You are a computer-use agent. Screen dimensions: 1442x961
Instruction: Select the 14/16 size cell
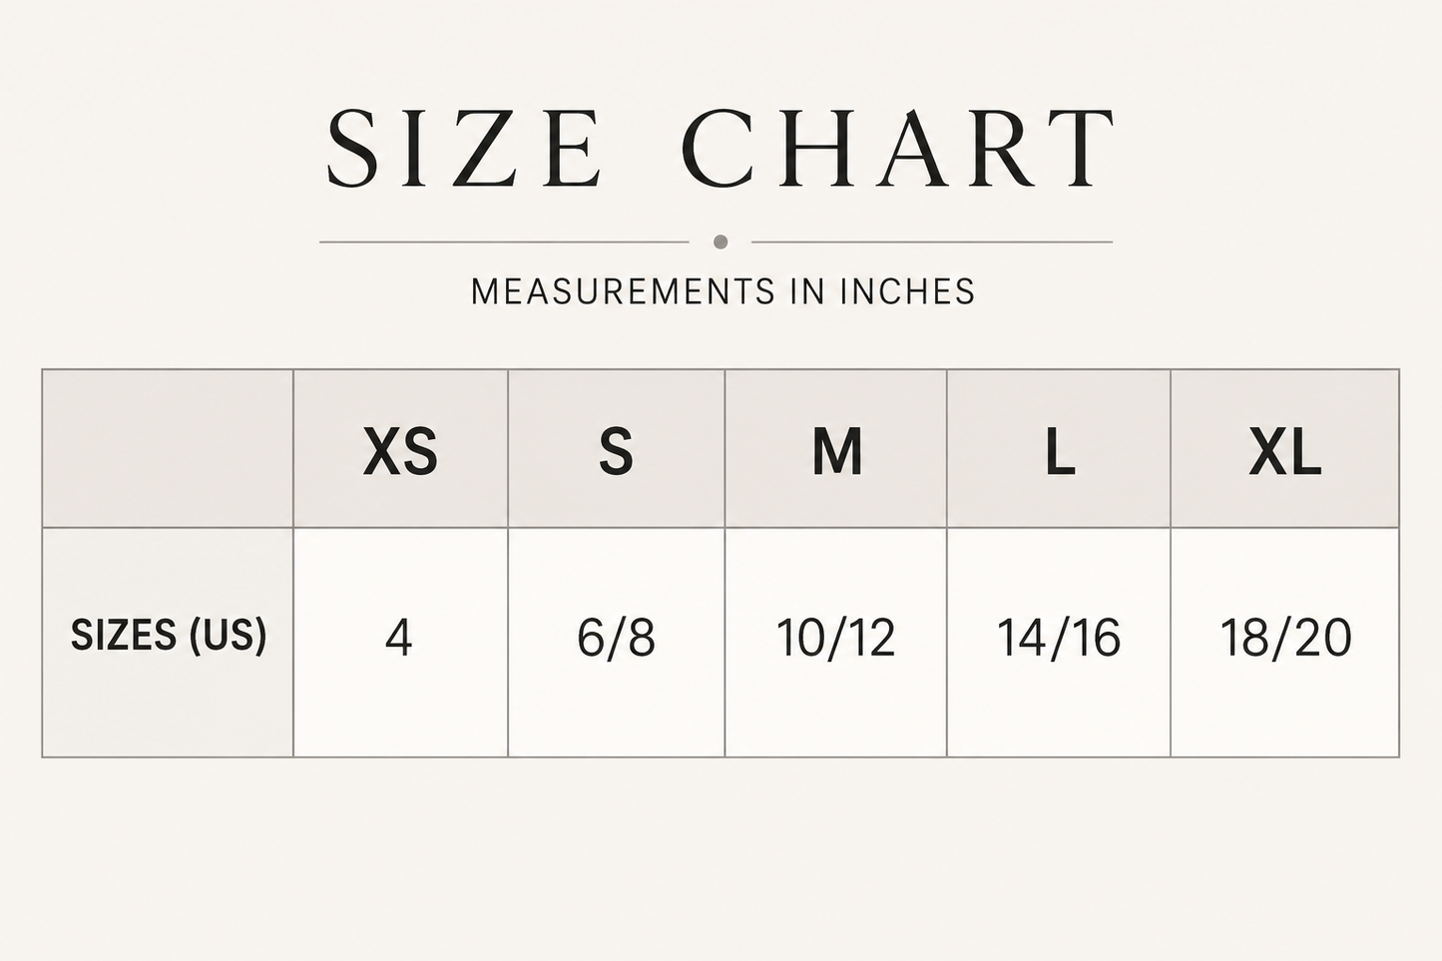[1059, 642]
